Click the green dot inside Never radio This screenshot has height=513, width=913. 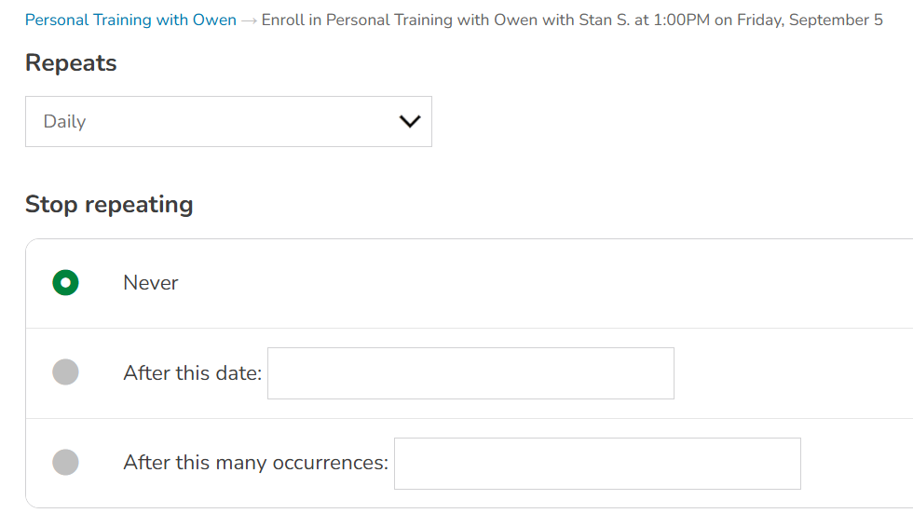pyautogui.click(x=65, y=283)
